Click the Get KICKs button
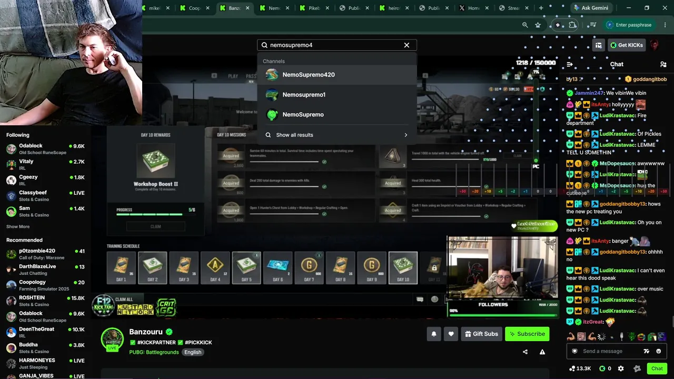 [x=627, y=45]
